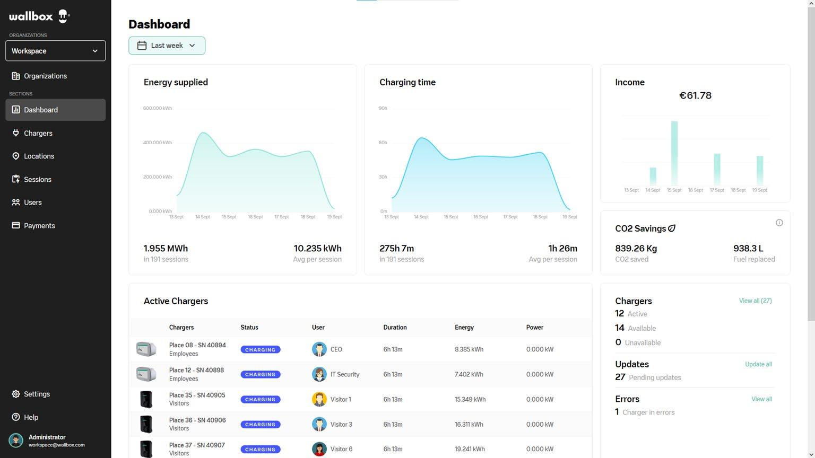Viewport: 815px width, 458px height.
Task: Click the Chargers column header
Action: 181,328
